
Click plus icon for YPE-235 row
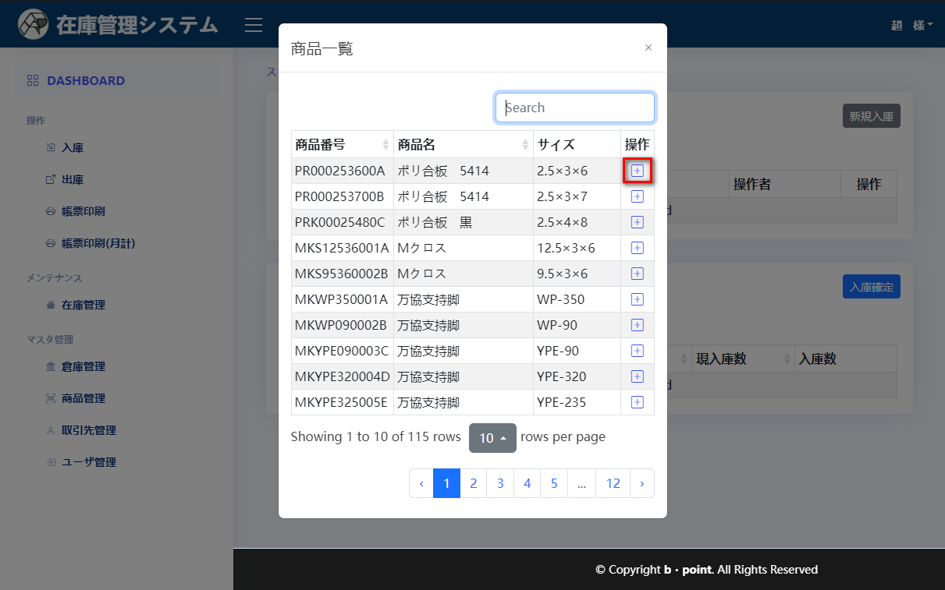tap(637, 402)
